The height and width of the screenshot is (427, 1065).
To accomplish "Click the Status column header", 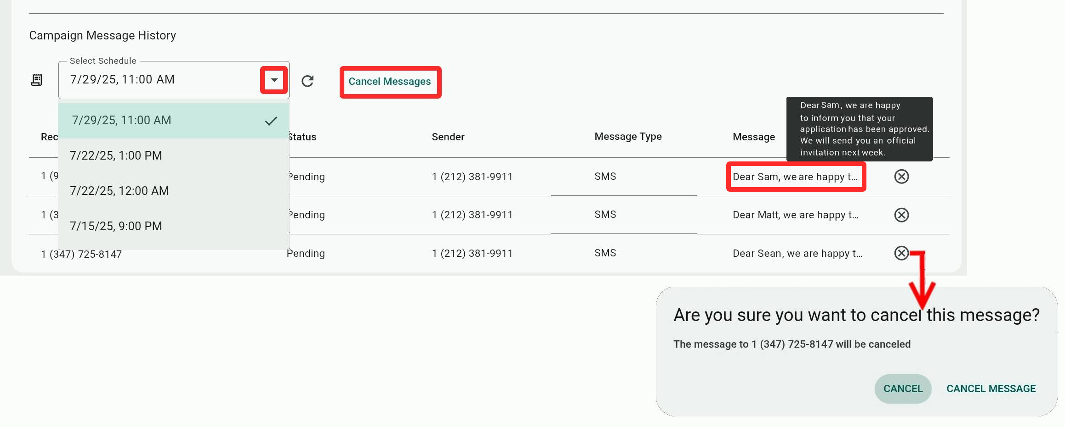I will 302,137.
